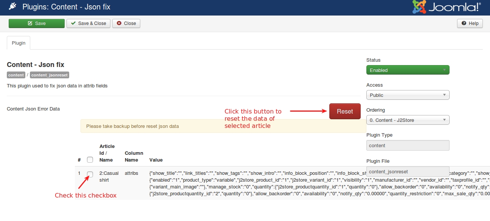Open the Status Enabled dropdown
This screenshot has width=490, height=221.
(x=408, y=70)
